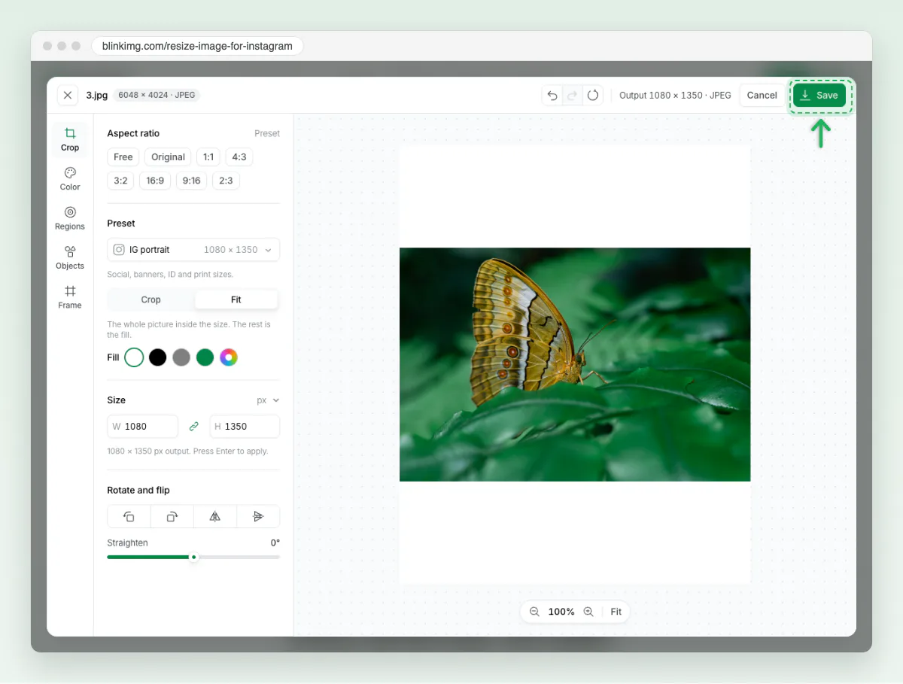
Task: Select 9:16 aspect ratio
Action: 191,181
